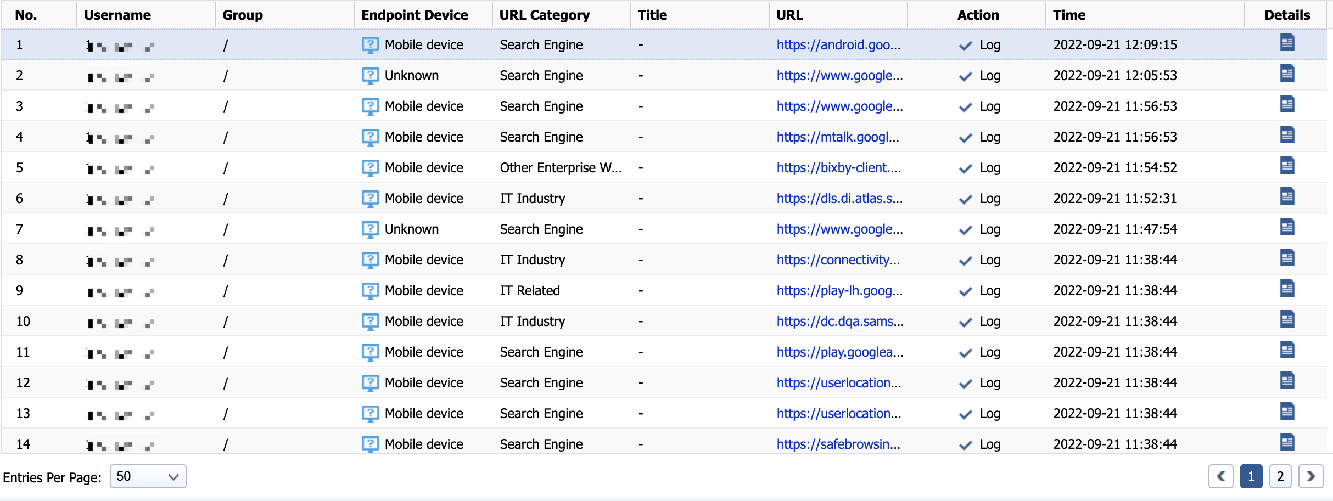Viewport: 1333px width, 501px height.
Task: Follow the safebrowsin... URL link
Action: [838, 444]
